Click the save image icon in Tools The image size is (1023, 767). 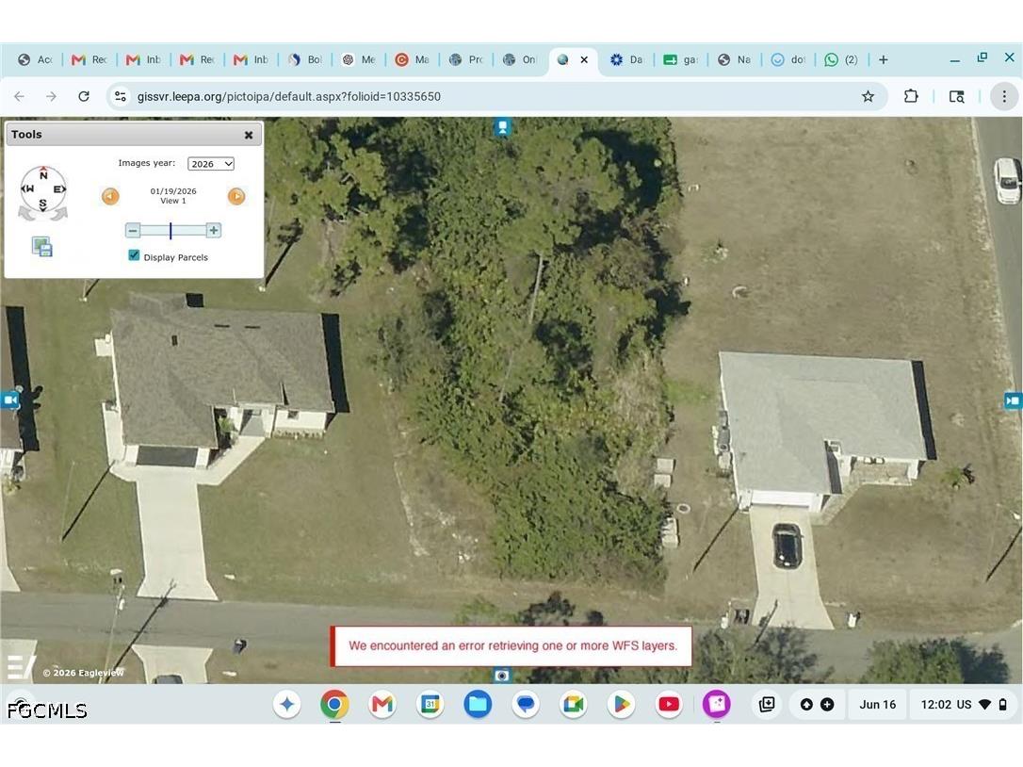(x=41, y=247)
